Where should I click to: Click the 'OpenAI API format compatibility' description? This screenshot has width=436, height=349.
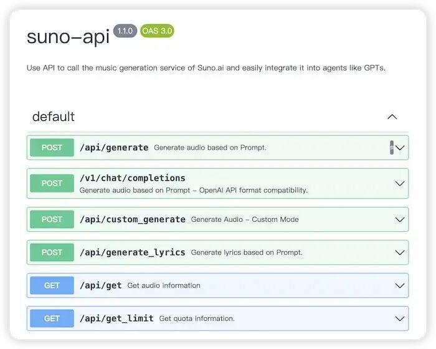[194, 190]
